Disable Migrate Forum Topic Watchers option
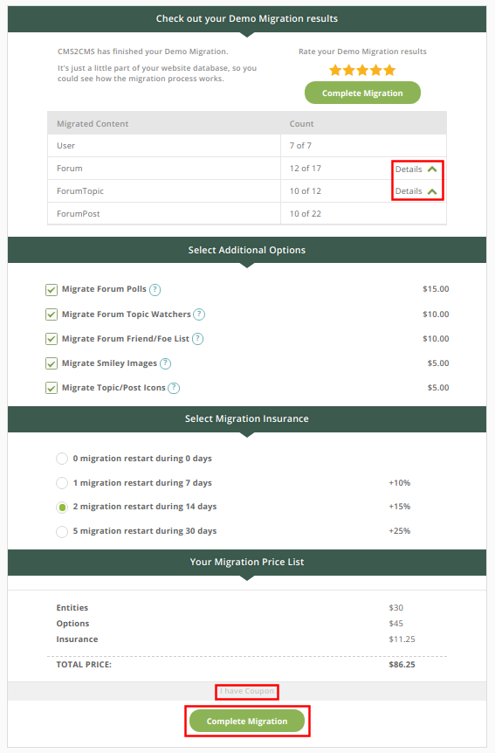Screen dimensions: 495x753 [52, 314]
